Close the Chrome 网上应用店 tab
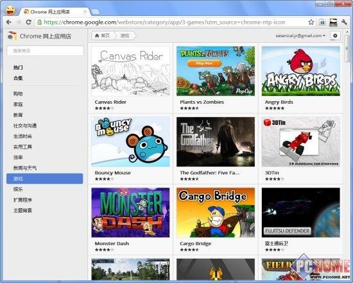The height and width of the screenshot is (283, 353). [x=85, y=12]
